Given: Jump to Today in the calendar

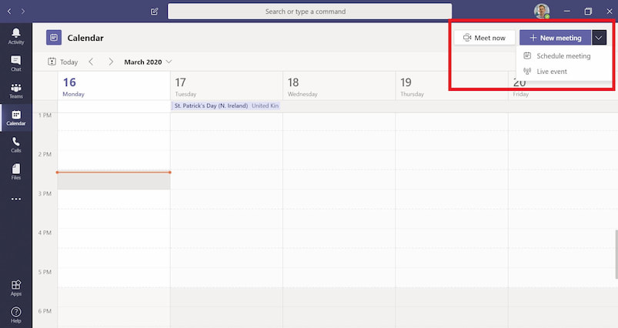Looking at the screenshot, I should [x=62, y=62].
